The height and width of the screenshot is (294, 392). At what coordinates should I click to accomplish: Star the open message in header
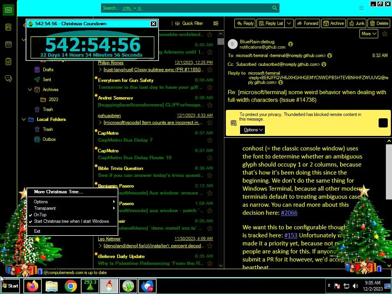click(384, 34)
